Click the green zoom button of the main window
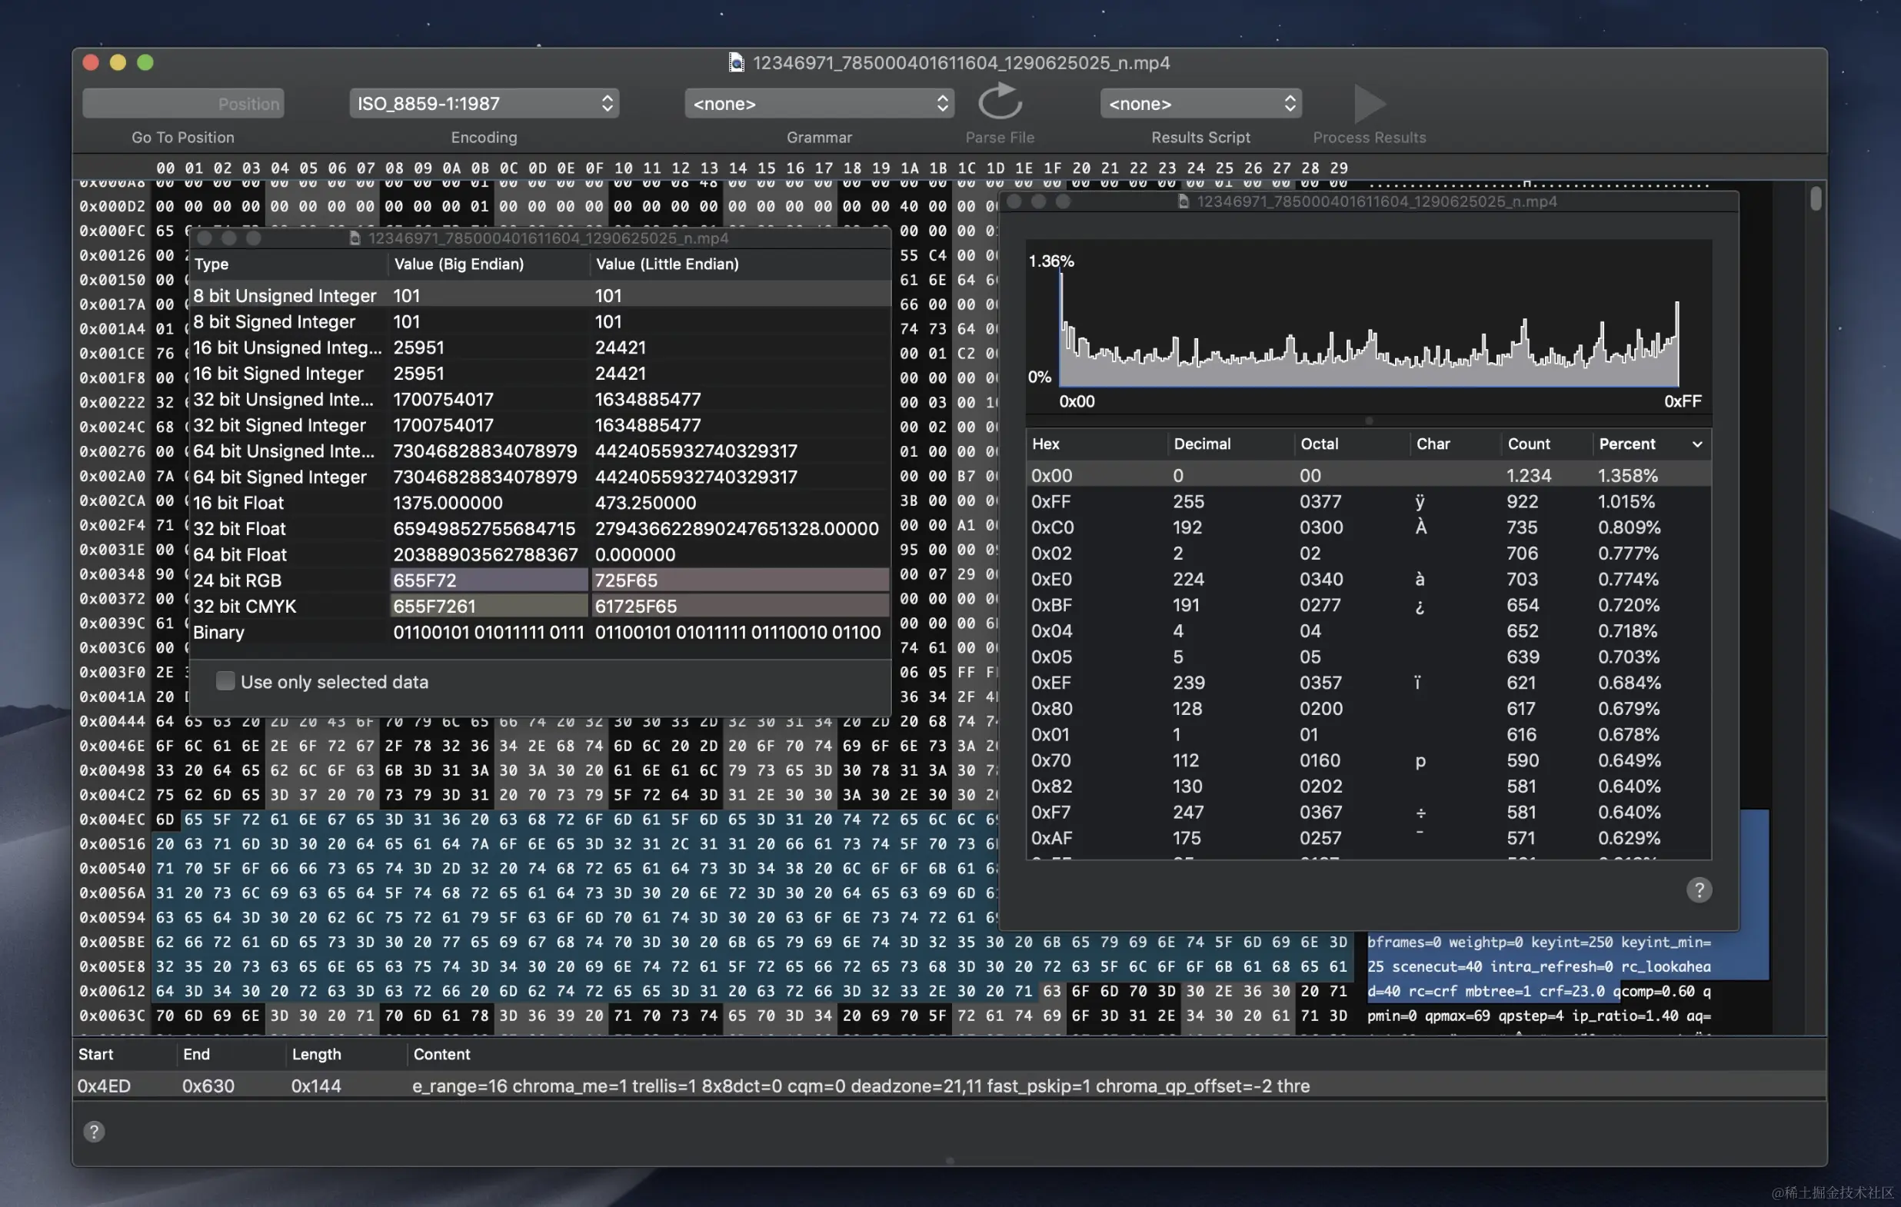1901x1207 pixels. click(145, 62)
